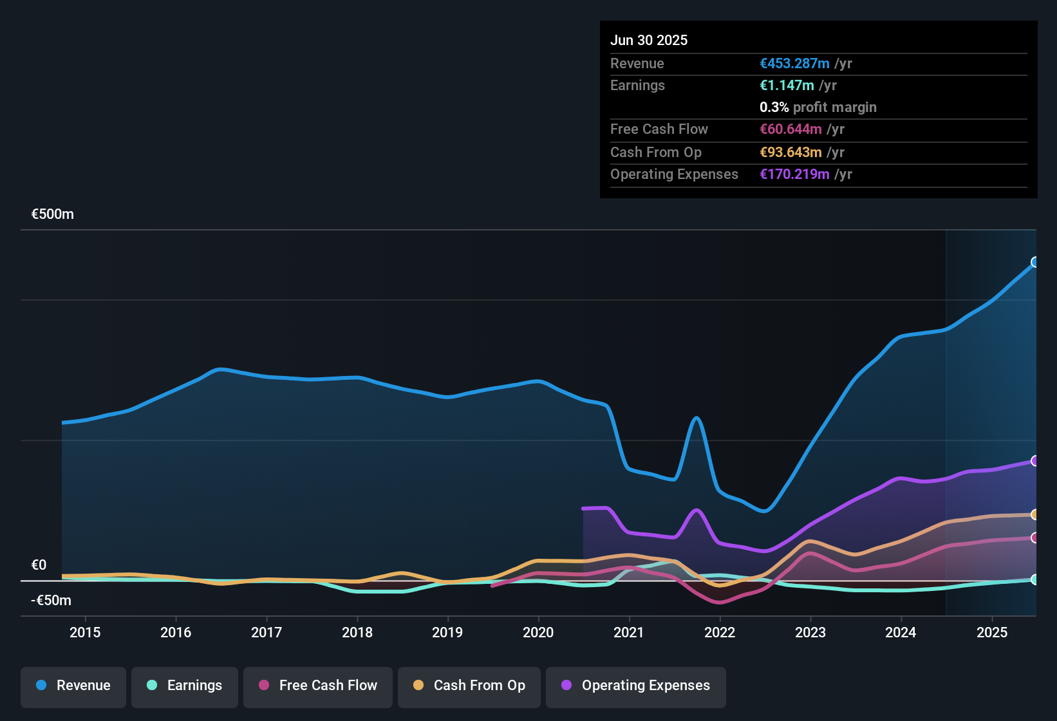
Task: Toggle the Revenue series off
Action: coord(73,686)
